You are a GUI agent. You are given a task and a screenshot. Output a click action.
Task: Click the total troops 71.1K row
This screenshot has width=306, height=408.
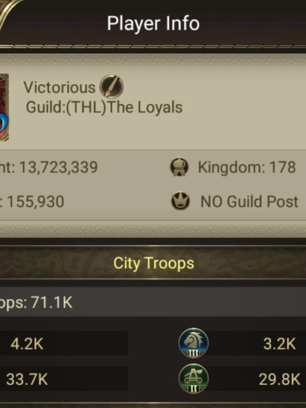click(153, 302)
